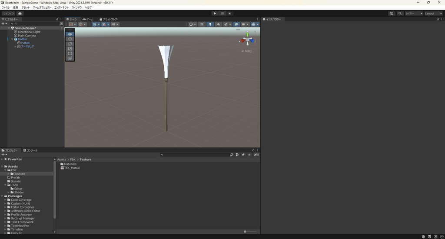
Task: Open the アセット menu
Action: tap(26, 7)
